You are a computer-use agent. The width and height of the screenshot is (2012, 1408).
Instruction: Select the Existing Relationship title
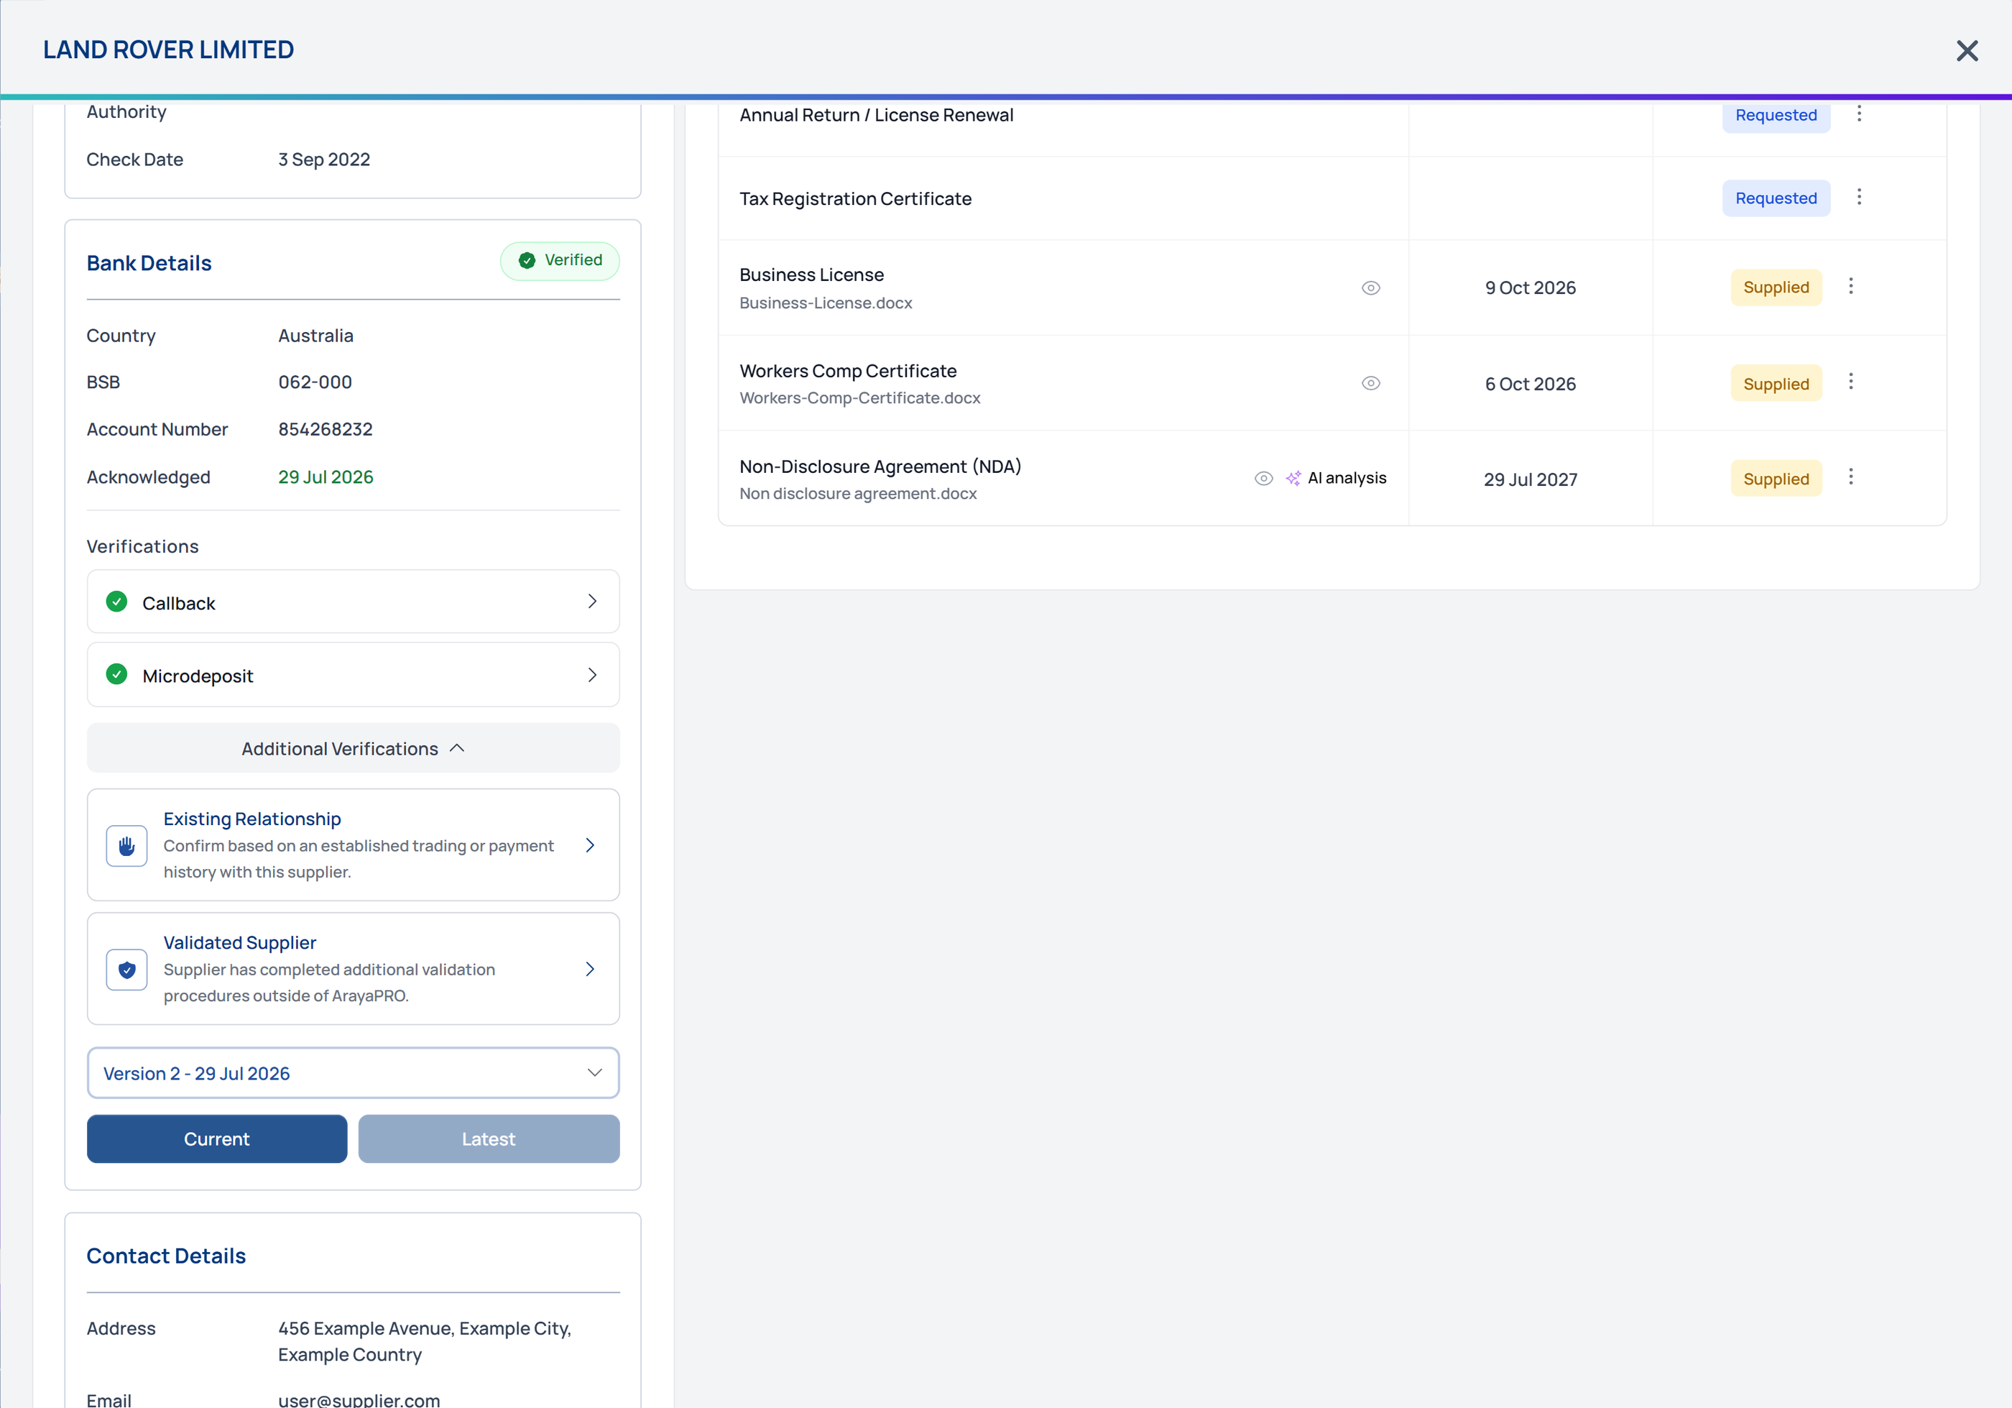click(252, 819)
